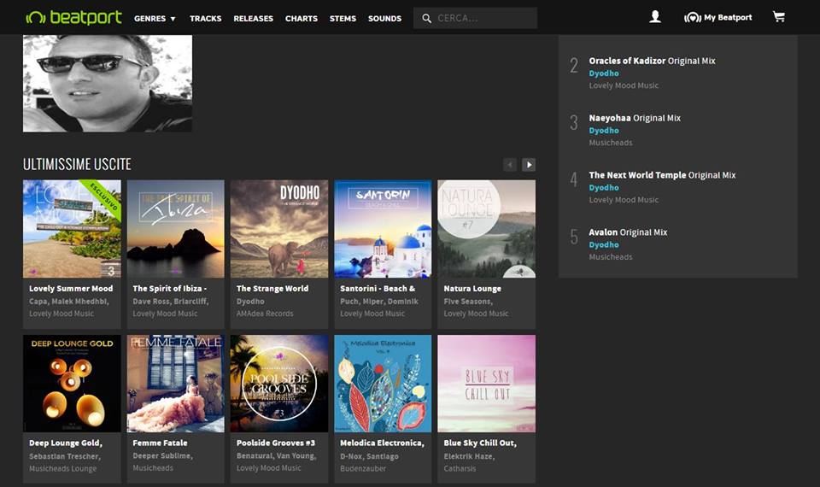Open the user account icon
The image size is (820, 487).
(x=655, y=17)
